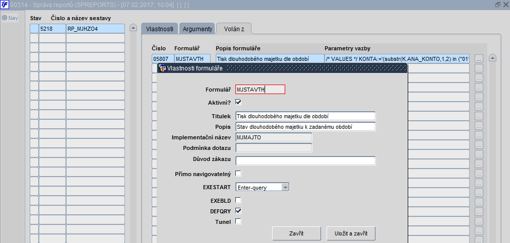Click into the Formulář field containing MJSTAVTH

pyautogui.click(x=260, y=90)
